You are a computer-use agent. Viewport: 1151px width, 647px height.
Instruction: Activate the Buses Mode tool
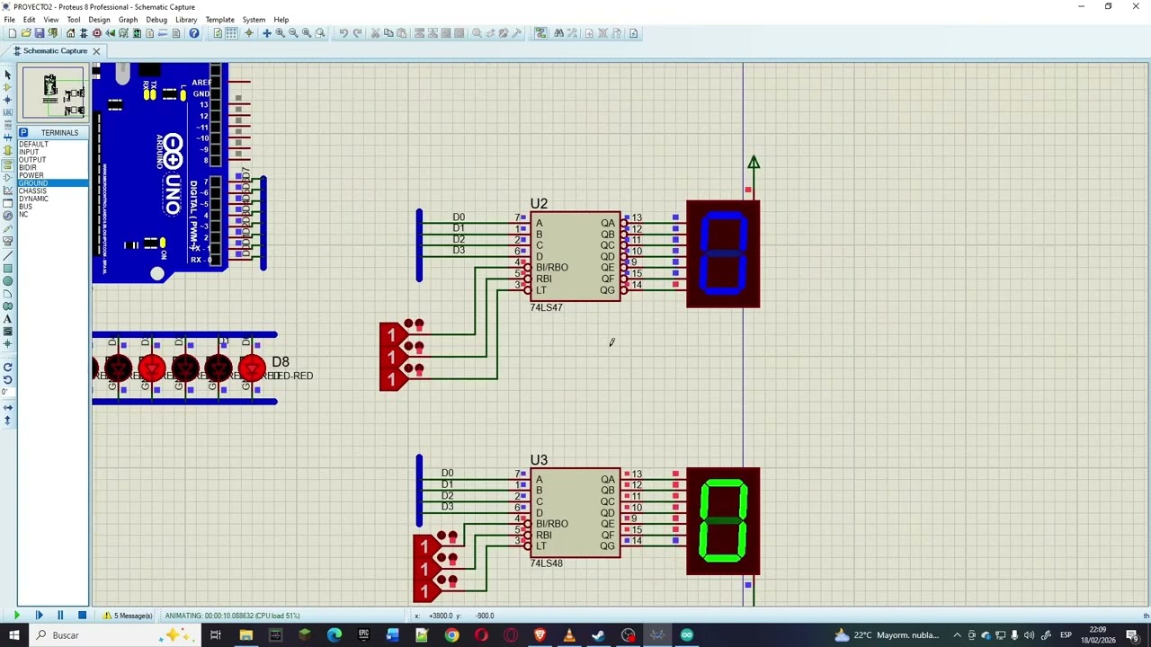coord(8,137)
